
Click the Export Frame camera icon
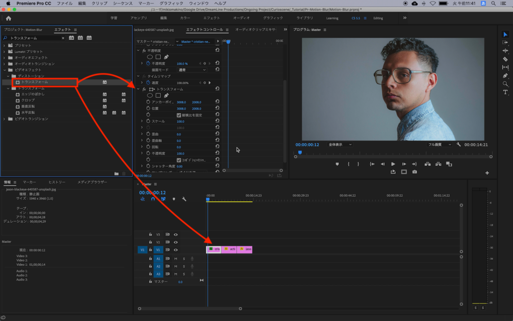pos(414,172)
